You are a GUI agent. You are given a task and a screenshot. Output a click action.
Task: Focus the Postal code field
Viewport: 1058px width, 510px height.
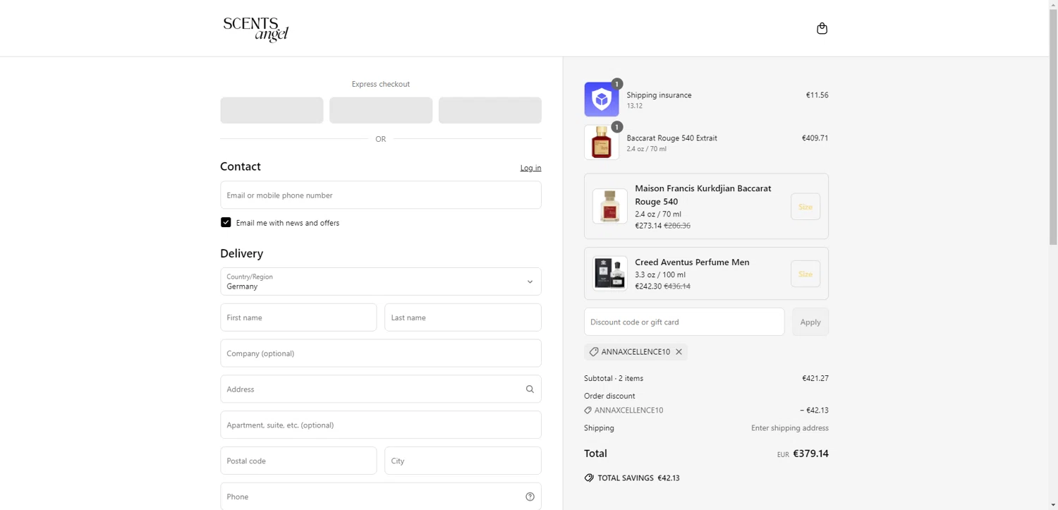tap(298, 461)
